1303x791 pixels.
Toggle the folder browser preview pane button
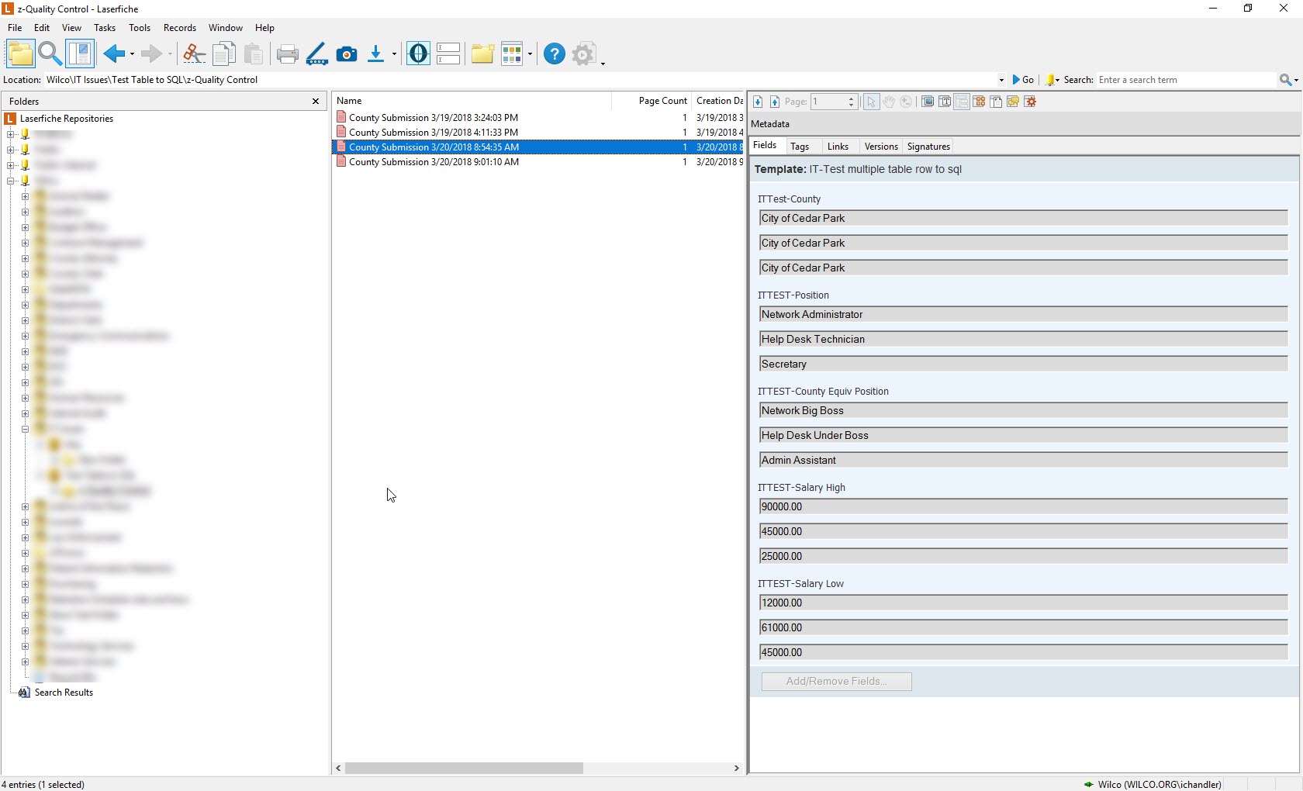(x=80, y=54)
